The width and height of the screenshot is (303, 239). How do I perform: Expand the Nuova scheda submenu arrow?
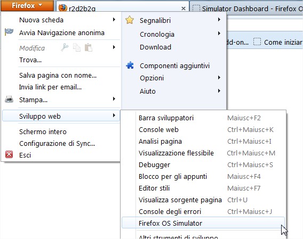coord(114,20)
